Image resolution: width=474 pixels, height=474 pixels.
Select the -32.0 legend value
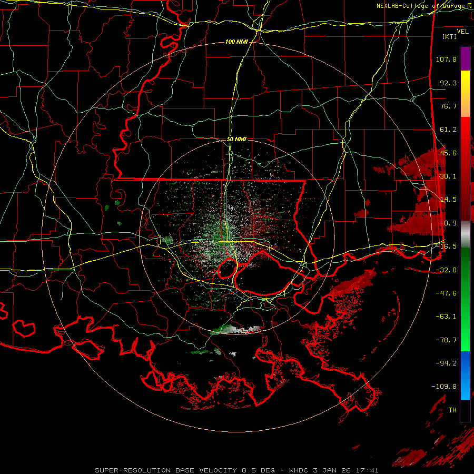pyautogui.click(x=446, y=270)
